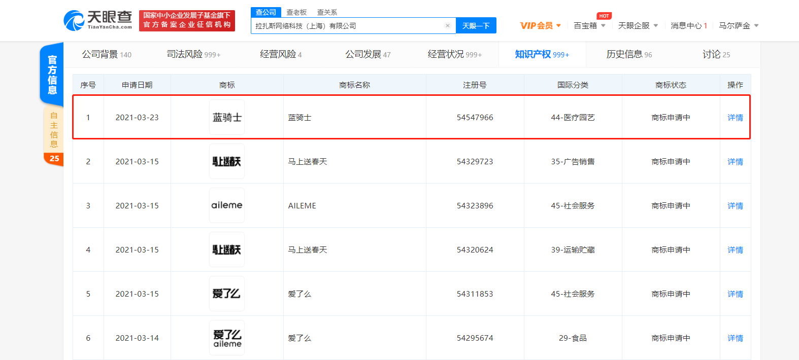Image resolution: width=799 pixels, height=360 pixels.
Task: Select the 知识产权 tab
Action: [x=542, y=54]
